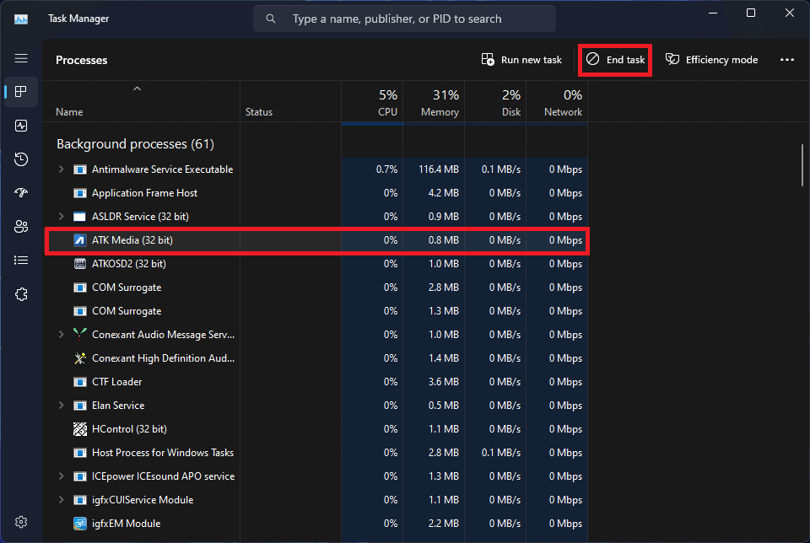The image size is (810, 543).
Task: Open the Performance page in sidebar
Action: coord(21,126)
